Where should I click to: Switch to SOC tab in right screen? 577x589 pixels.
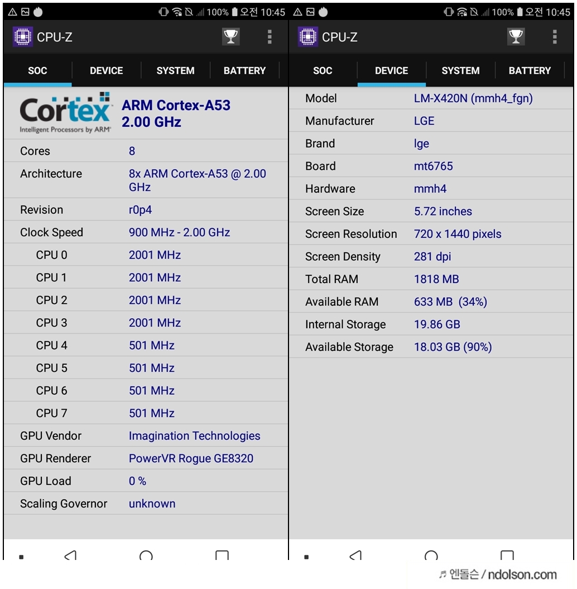tap(323, 70)
